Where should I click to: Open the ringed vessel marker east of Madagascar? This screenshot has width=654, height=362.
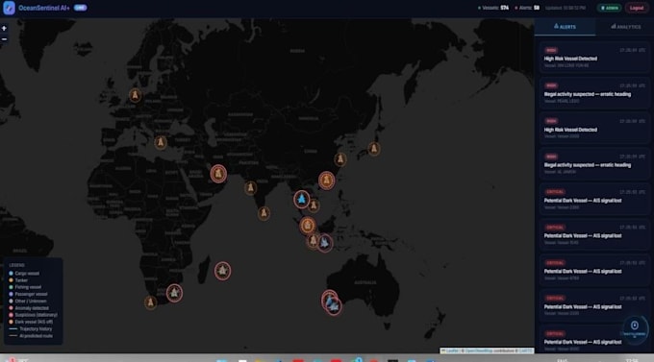click(223, 271)
